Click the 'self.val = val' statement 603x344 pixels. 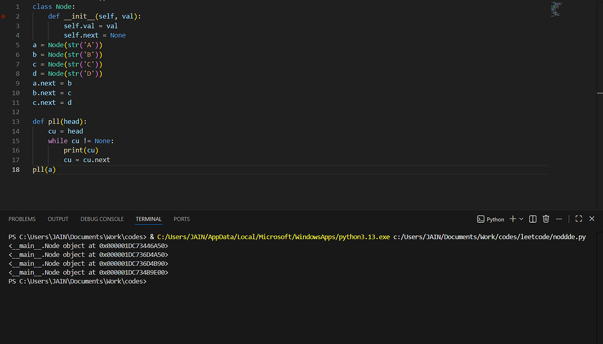point(91,26)
